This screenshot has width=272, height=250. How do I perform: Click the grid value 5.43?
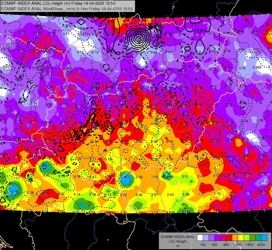[81, 34]
